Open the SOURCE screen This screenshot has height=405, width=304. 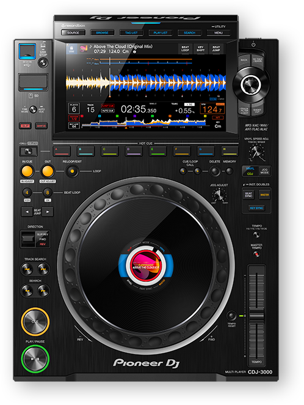tap(73, 33)
